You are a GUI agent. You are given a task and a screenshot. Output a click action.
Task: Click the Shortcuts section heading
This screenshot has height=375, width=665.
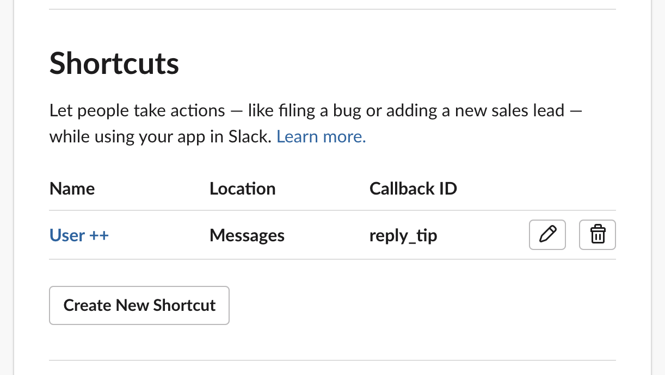(114, 64)
